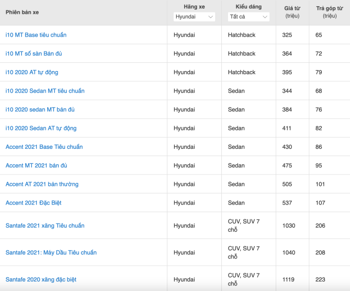Open Santafe 2020 xăng đặc biệt link
The width and height of the screenshot is (350, 291).
[x=41, y=279]
